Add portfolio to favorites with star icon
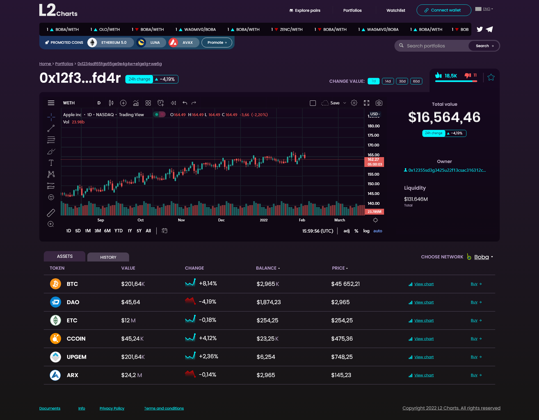Image resolution: width=539 pixels, height=420 pixels. [x=491, y=77]
